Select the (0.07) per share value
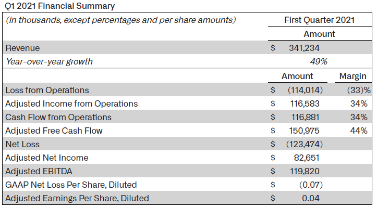This screenshot has height=208, width=377. click(x=311, y=185)
